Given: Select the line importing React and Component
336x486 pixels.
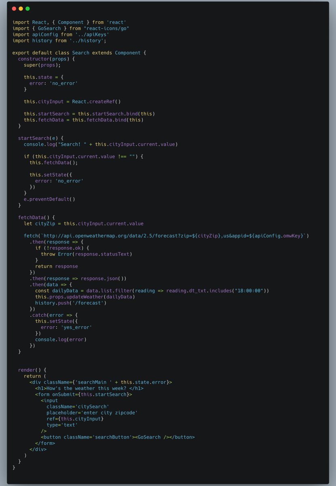Looking at the screenshot, I should click(x=69, y=22).
